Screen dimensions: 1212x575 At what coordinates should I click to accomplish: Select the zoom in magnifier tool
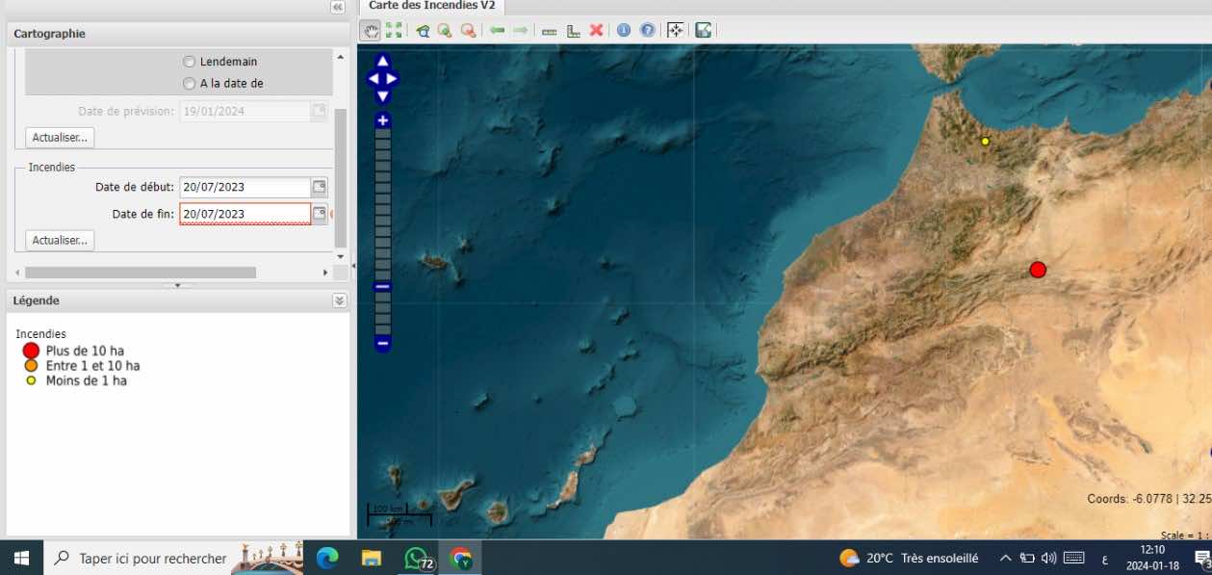[x=445, y=31]
